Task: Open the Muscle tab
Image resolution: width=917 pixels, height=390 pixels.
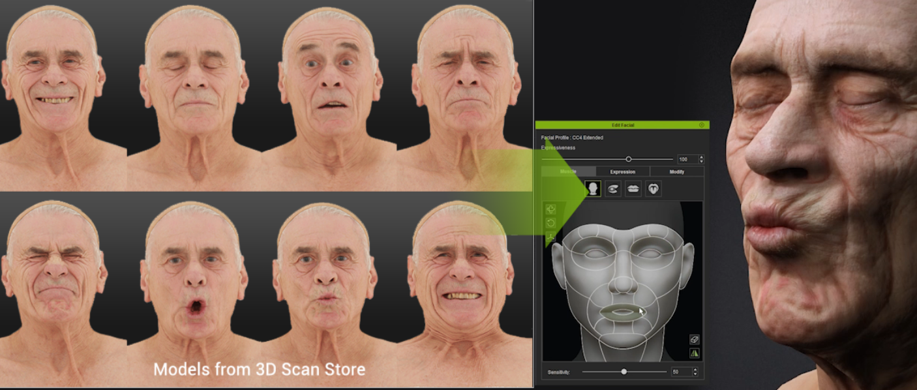Action: click(568, 172)
